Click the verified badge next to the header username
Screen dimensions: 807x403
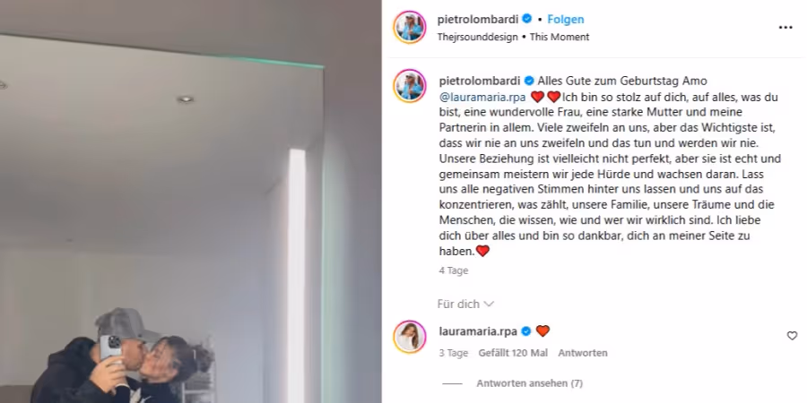527,20
